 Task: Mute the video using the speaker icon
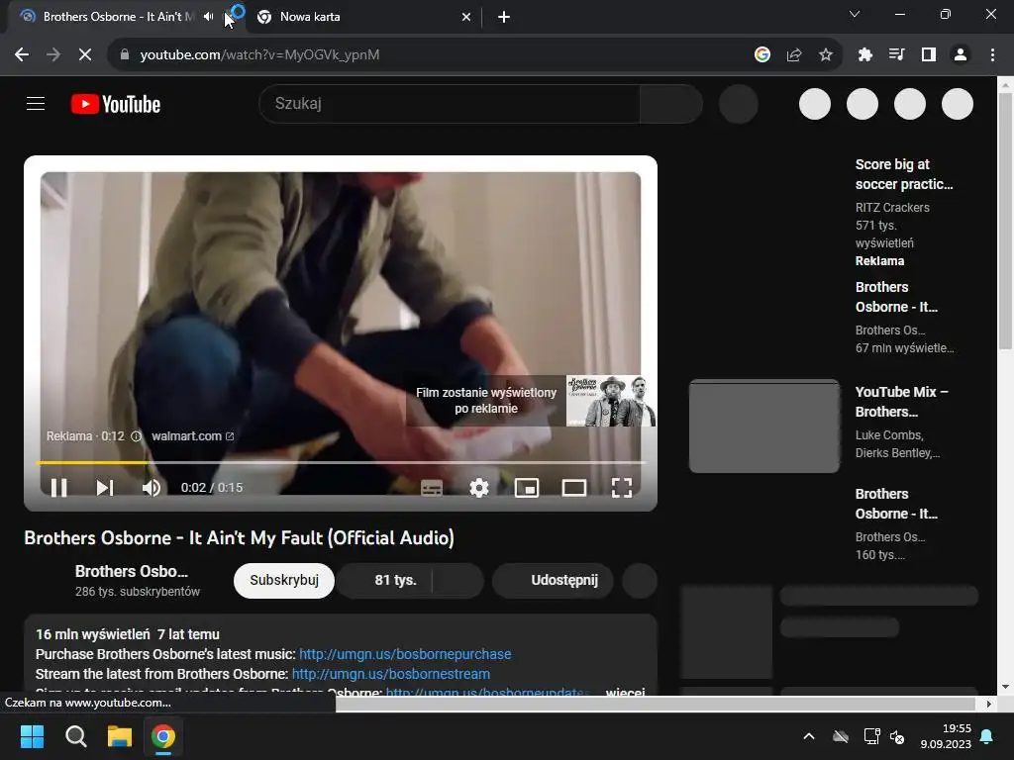pos(152,487)
